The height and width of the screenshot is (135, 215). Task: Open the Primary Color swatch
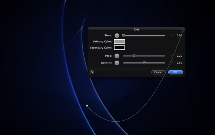pos(119,42)
